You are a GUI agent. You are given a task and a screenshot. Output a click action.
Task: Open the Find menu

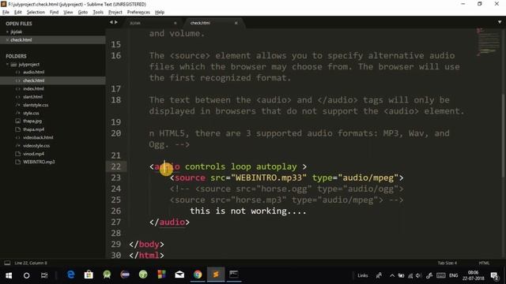pyautogui.click(x=54, y=13)
